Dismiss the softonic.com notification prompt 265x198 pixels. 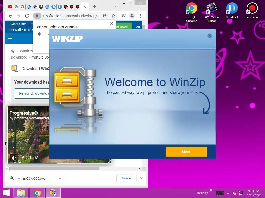[x=112, y=23]
